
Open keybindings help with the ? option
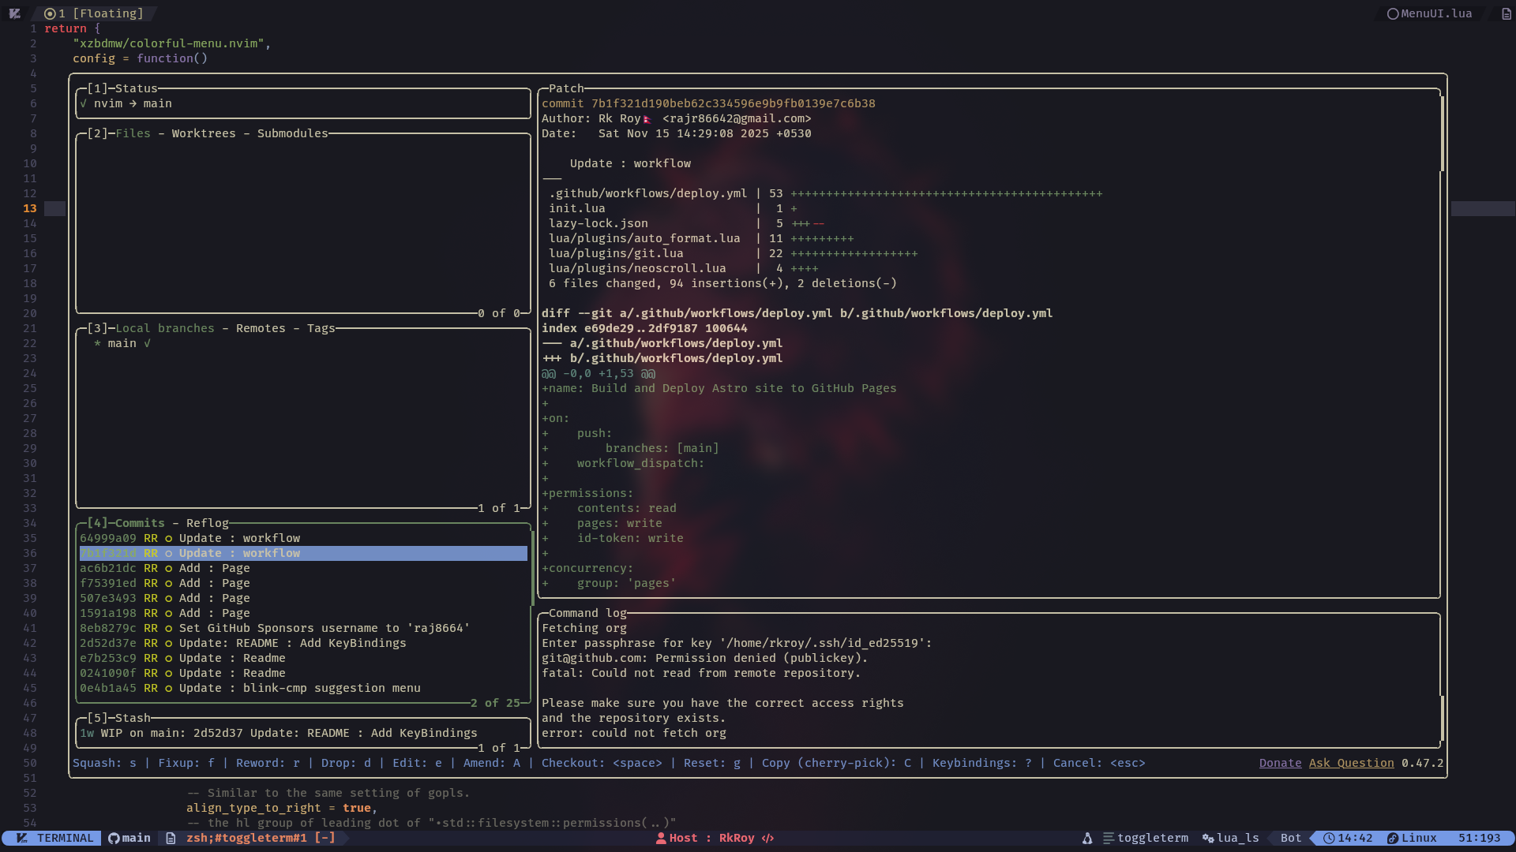[1028, 763]
